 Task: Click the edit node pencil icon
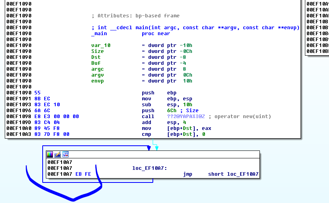tap(58, 154)
